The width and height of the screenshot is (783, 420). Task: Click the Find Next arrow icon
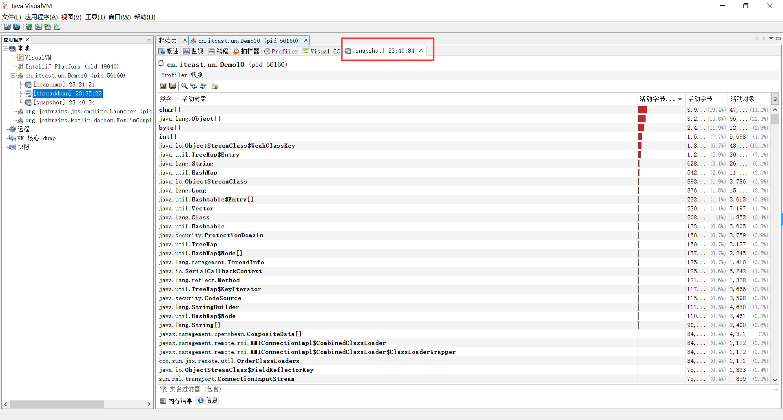point(203,86)
